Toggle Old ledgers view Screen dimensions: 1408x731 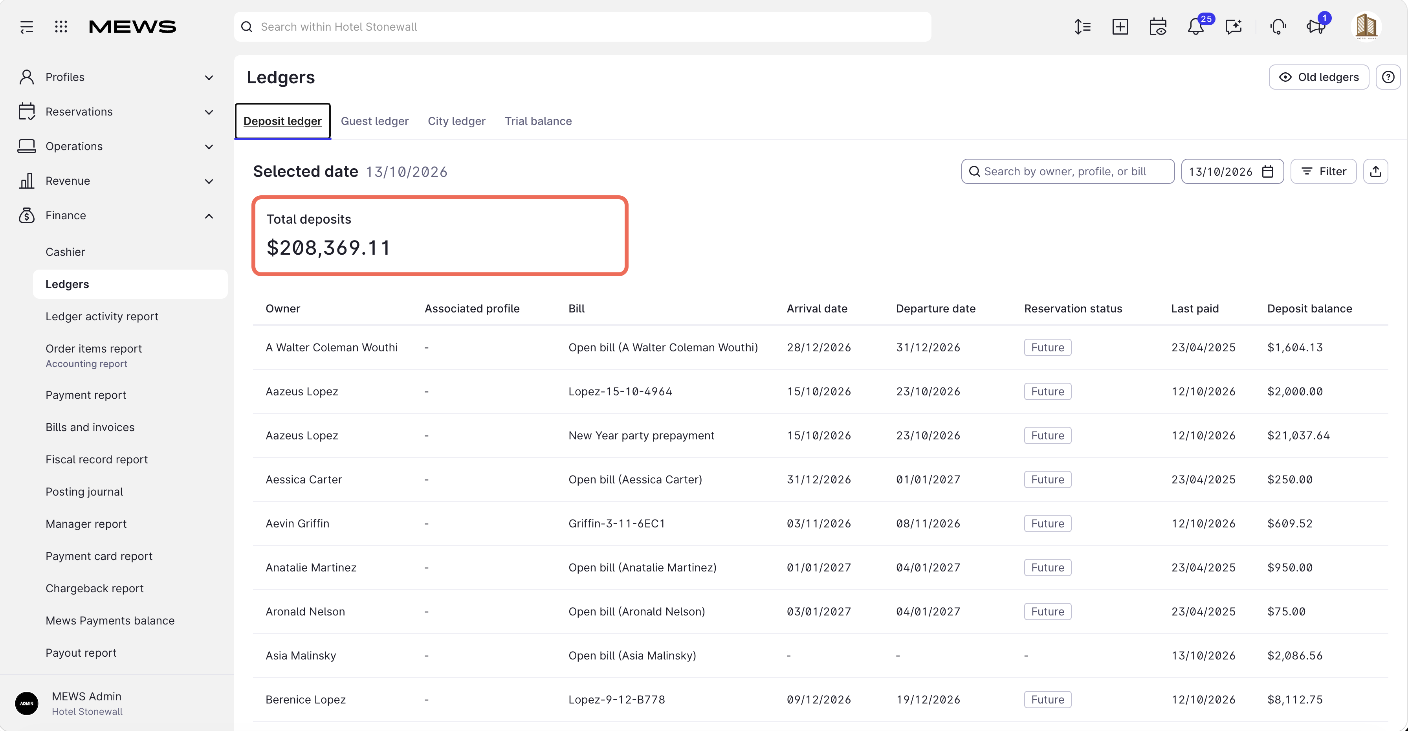point(1318,77)
